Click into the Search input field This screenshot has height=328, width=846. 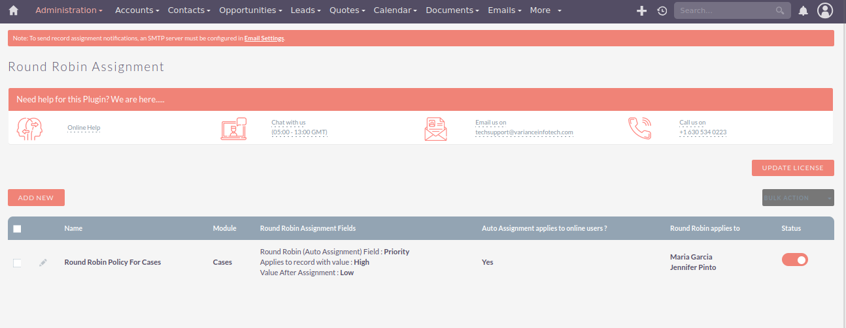(x=724, y=10)
